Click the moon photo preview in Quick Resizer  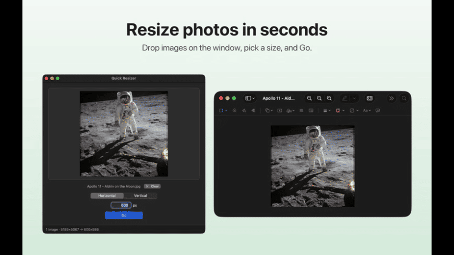pos(124,134)
